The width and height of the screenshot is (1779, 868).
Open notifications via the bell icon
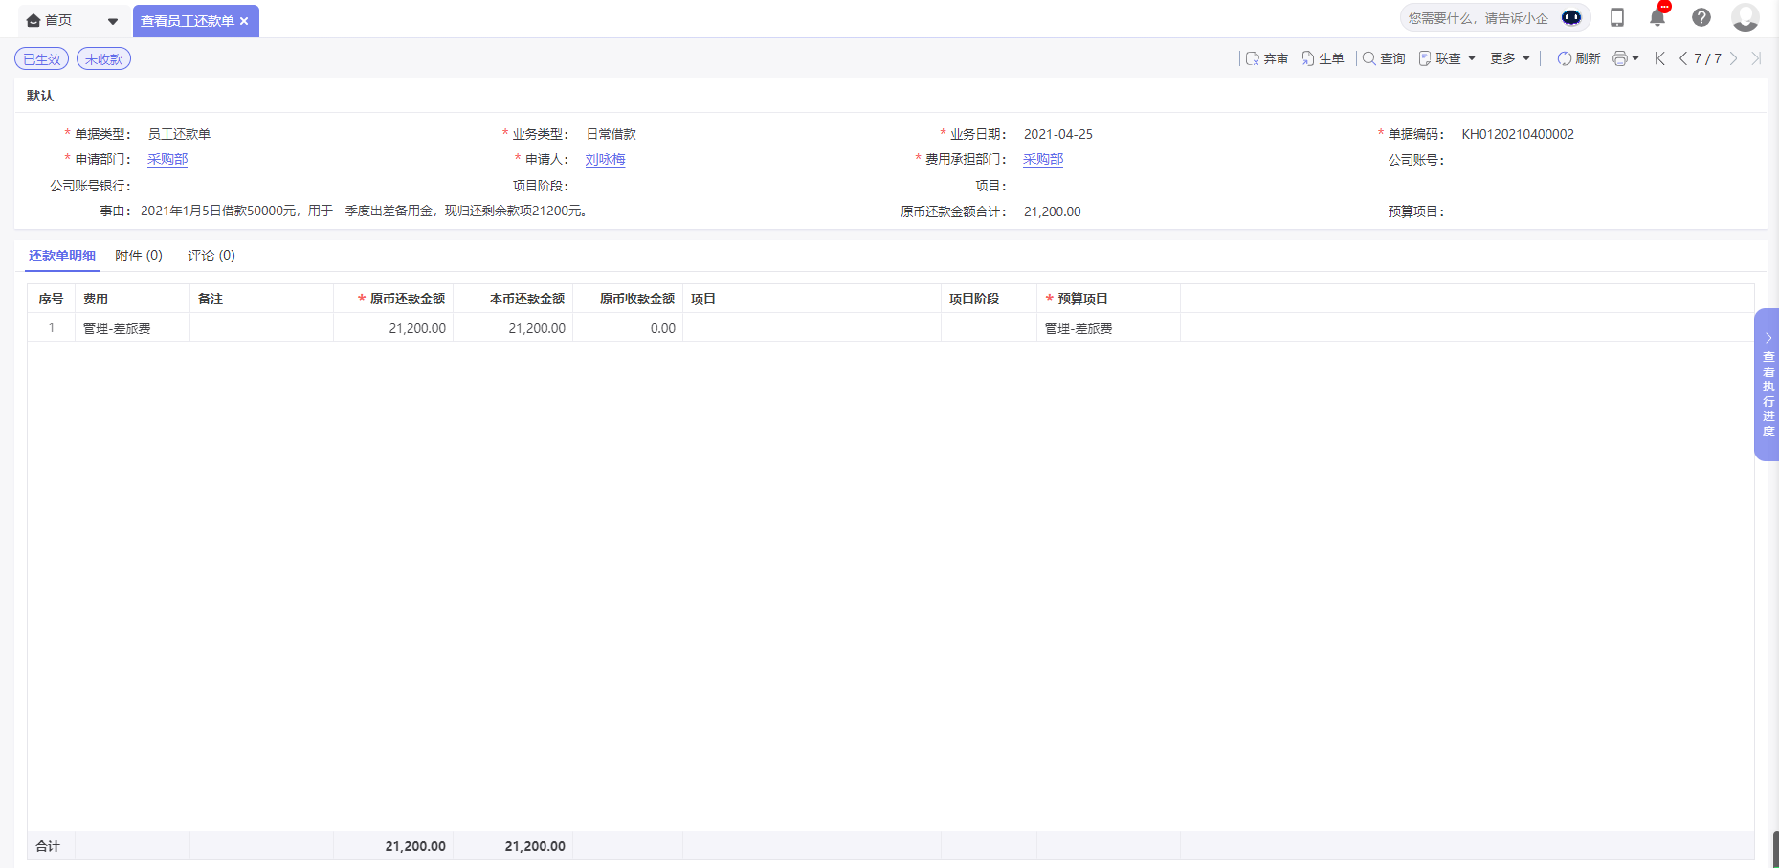pos(1657,17)
